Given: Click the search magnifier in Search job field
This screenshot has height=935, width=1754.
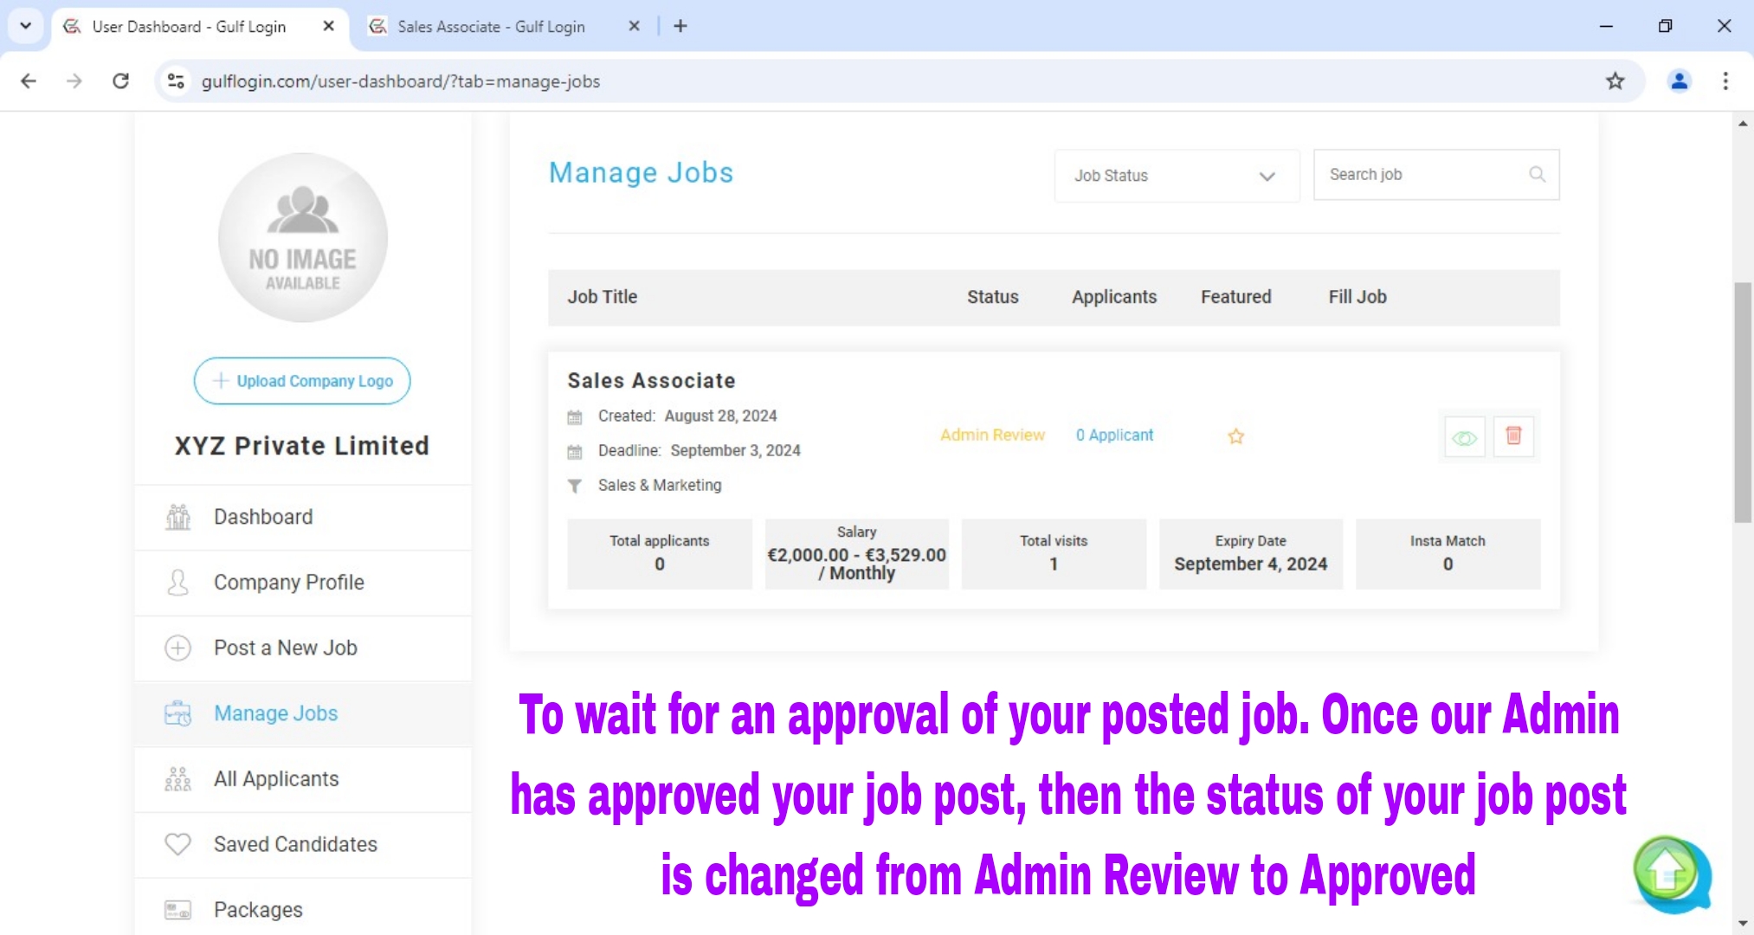Looking at the screenshot, I should pyautogui.click(x=1537, y=174).
